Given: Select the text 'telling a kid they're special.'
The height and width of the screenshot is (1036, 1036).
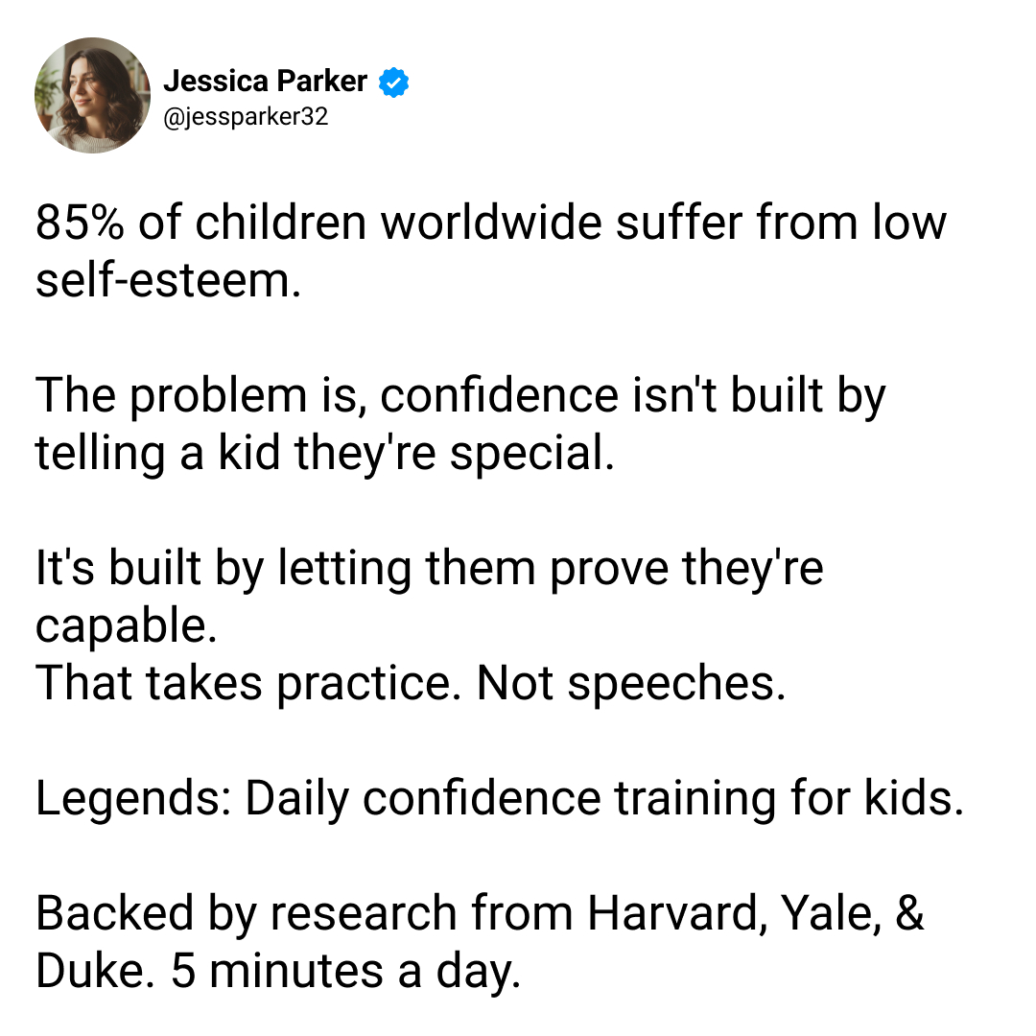Looking at the screenshot, I should 325,455.
